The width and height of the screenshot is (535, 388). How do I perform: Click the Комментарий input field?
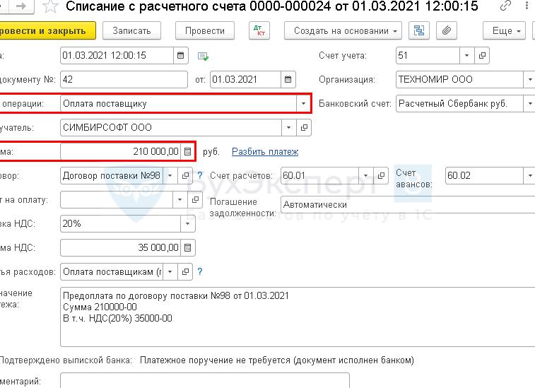click(205, 380)
